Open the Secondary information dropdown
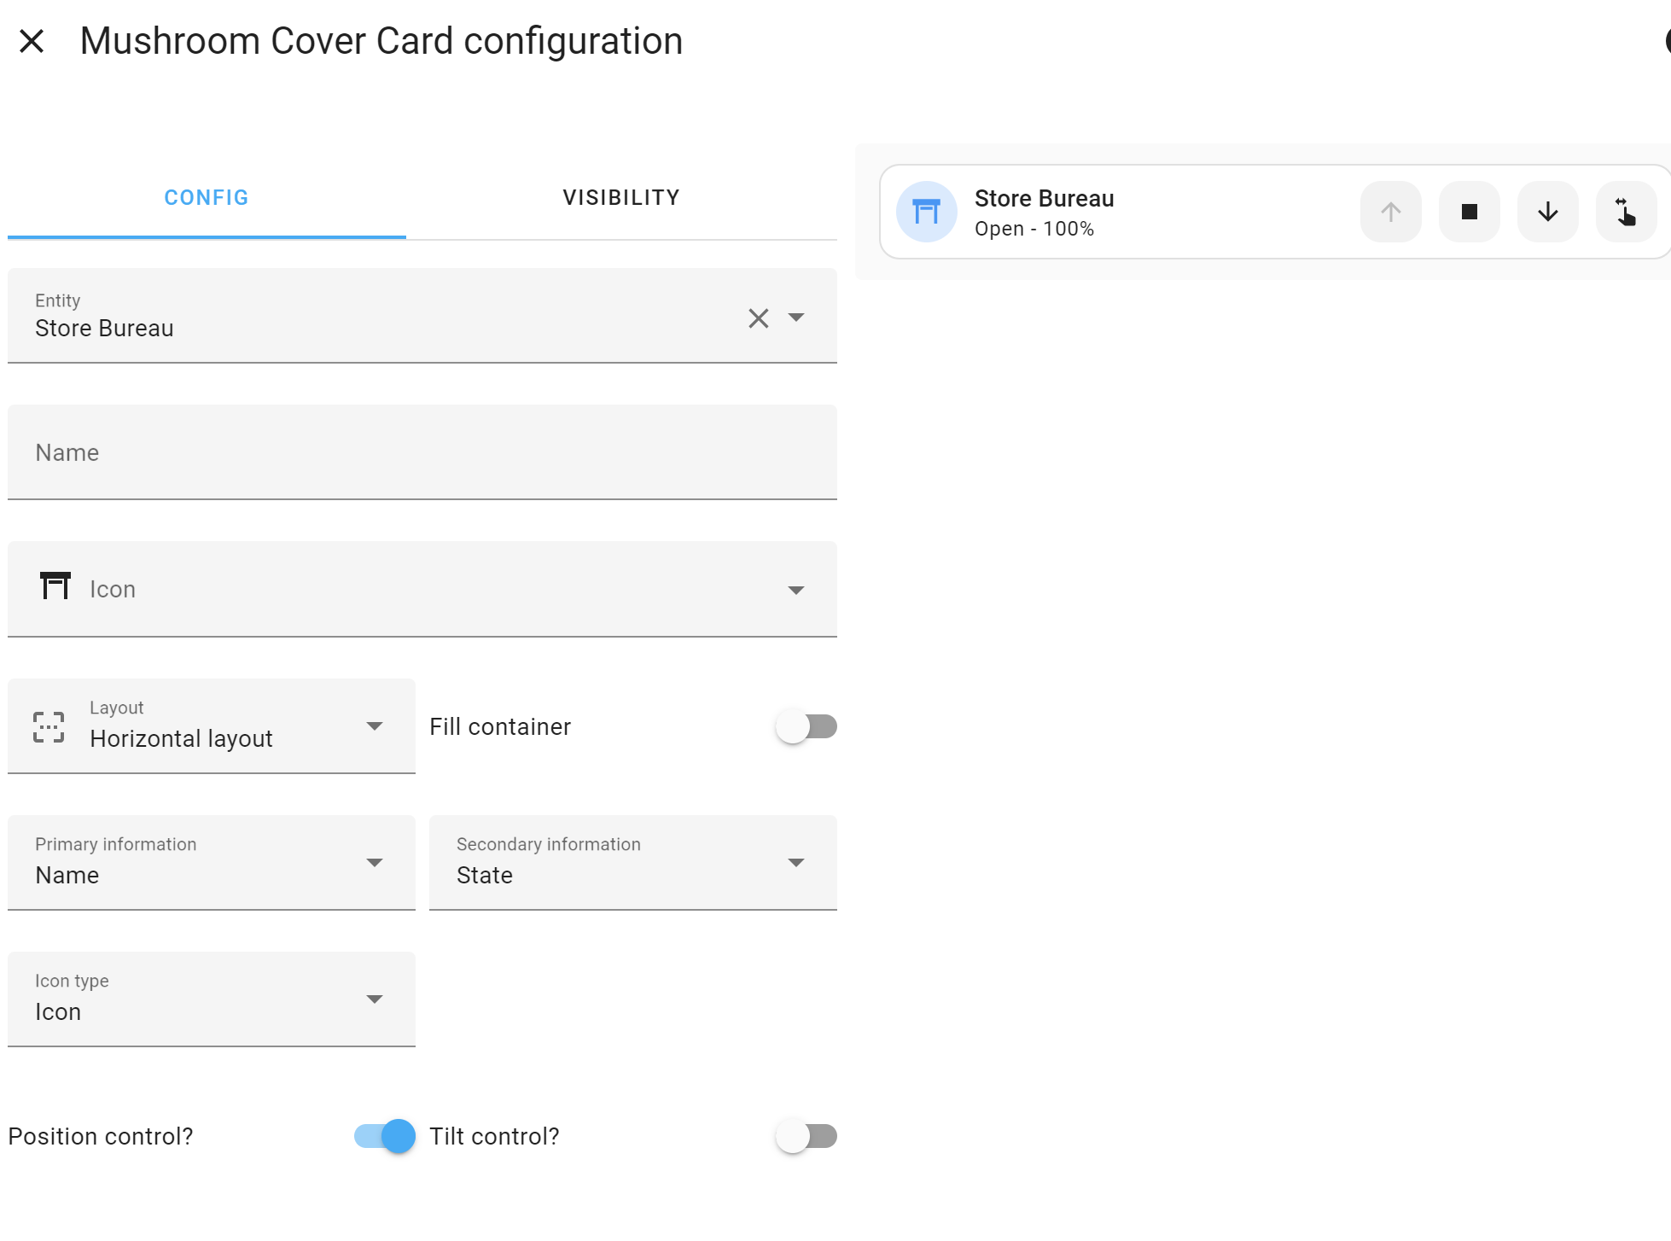 click(633, 863)
